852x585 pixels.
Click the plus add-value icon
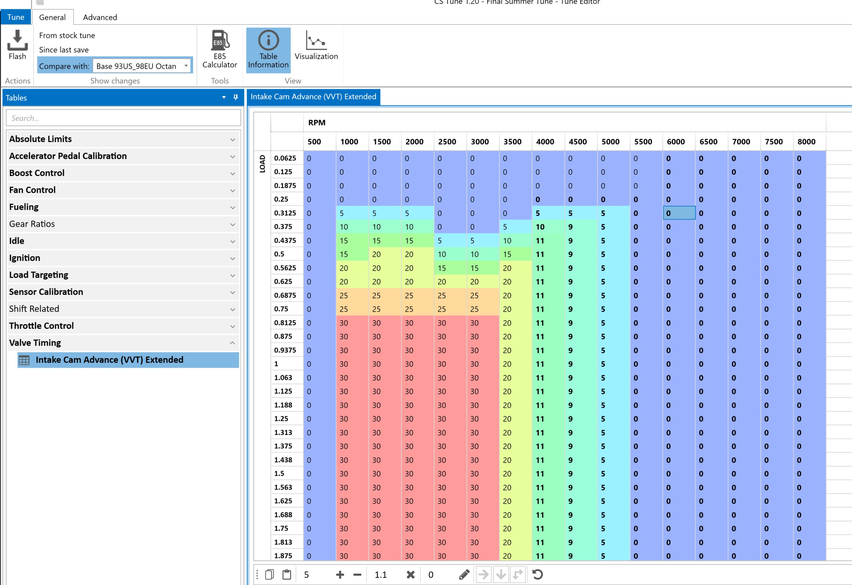(x=340, y=574)
